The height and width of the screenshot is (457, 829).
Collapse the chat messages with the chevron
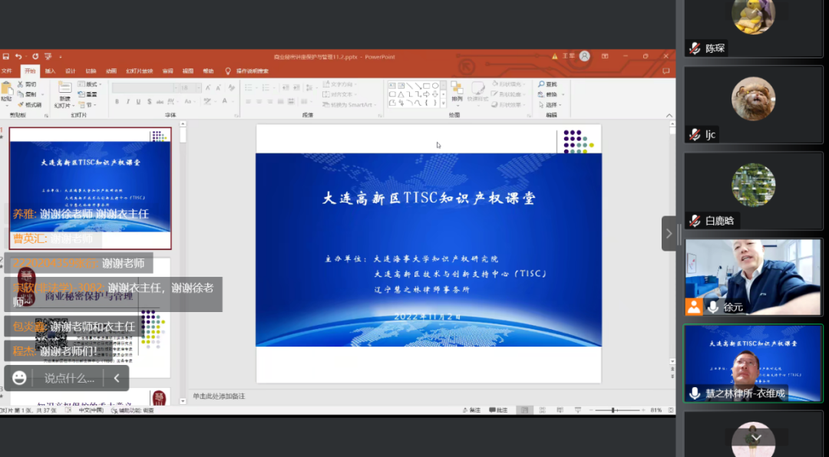[x=117, y=378]
